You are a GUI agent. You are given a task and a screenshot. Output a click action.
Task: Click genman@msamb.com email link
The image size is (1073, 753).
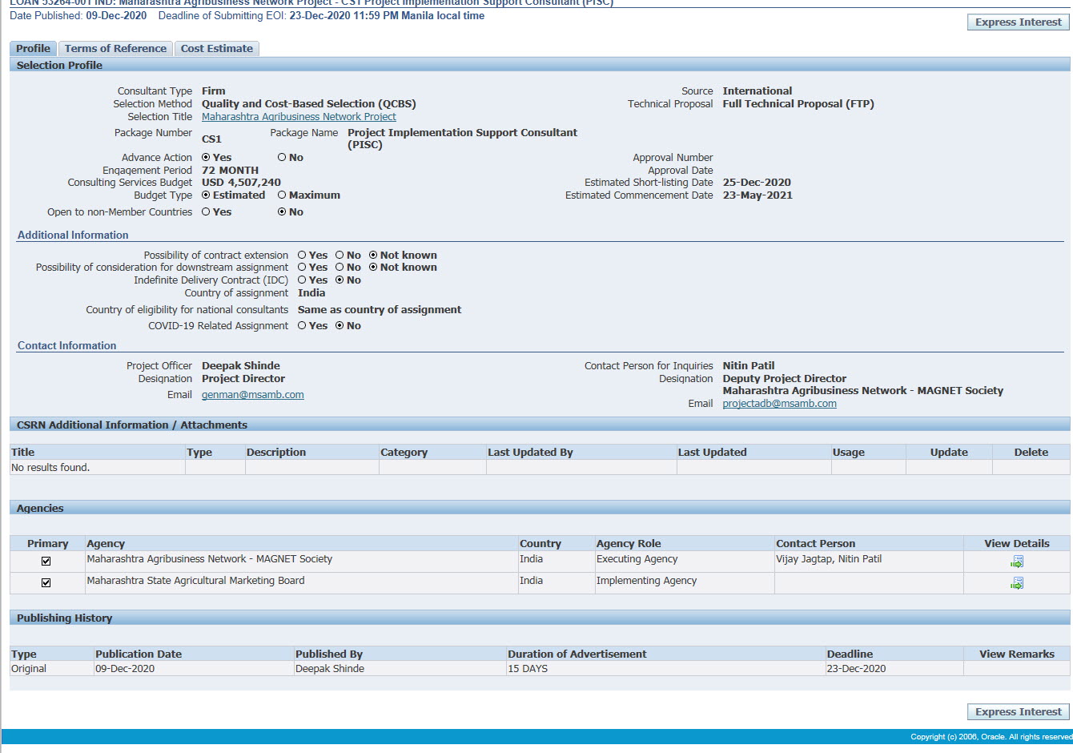[x=252, y=395]
